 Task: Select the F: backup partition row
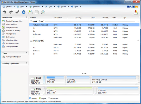coord(84,34)
